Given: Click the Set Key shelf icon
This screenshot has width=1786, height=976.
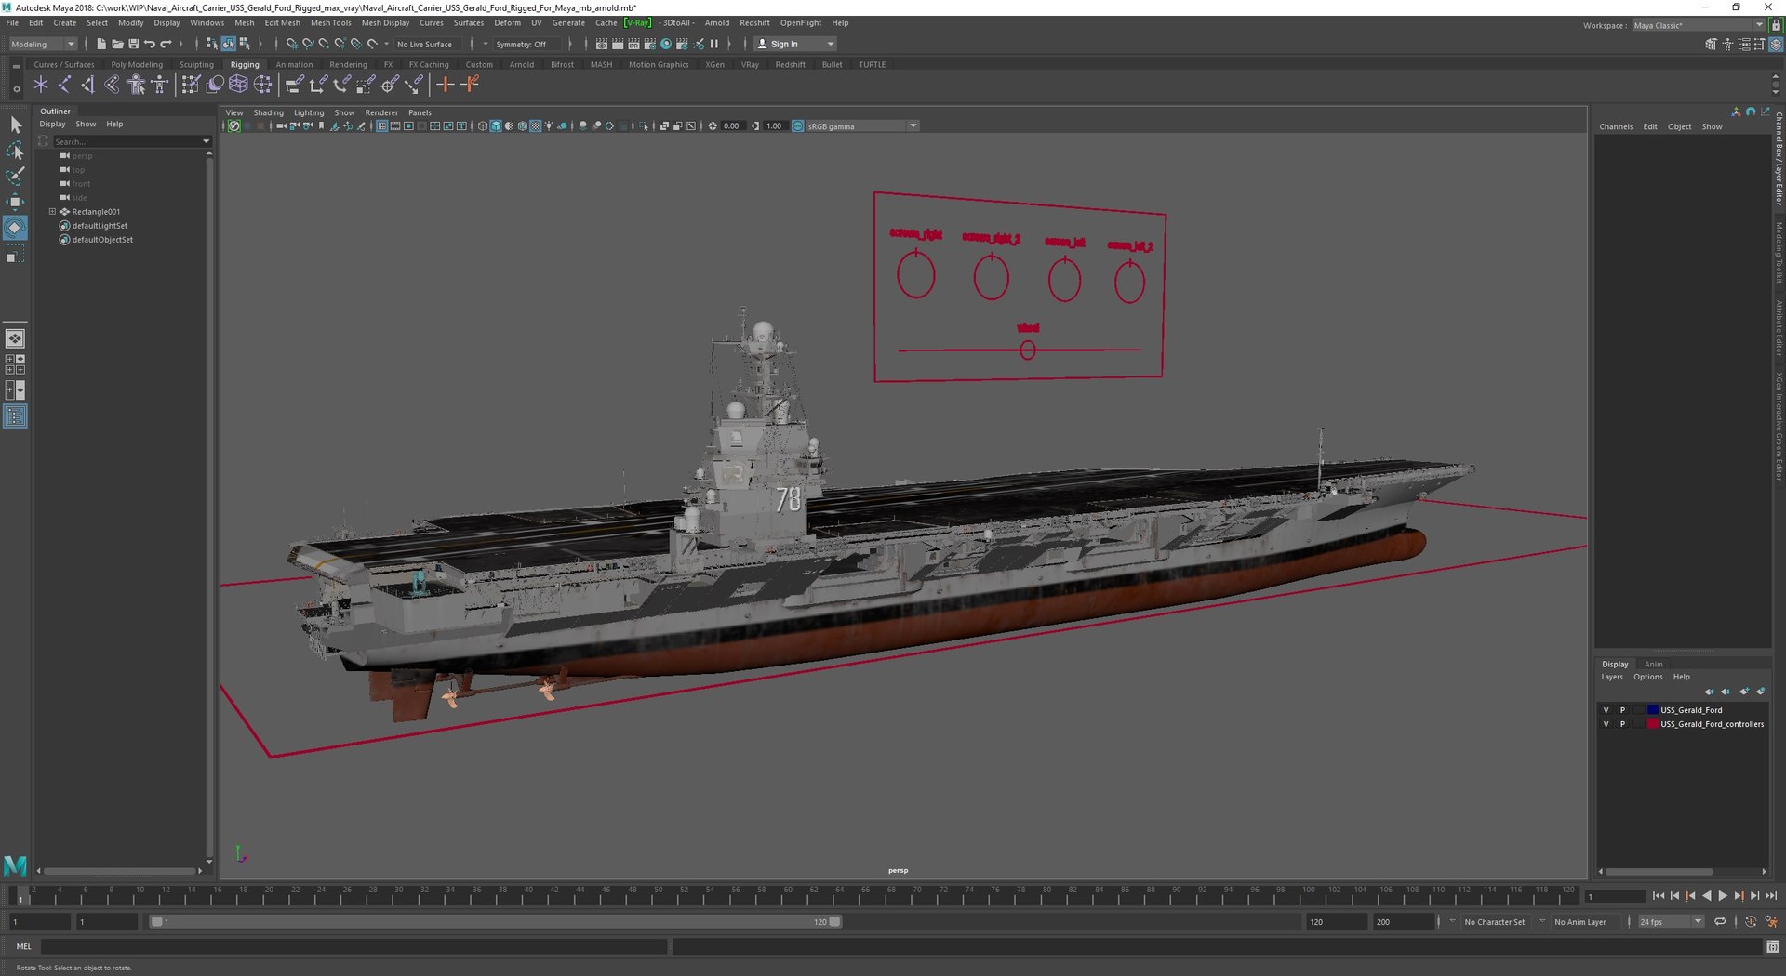Looking at the screenshot, I should (x=446, y=85).
